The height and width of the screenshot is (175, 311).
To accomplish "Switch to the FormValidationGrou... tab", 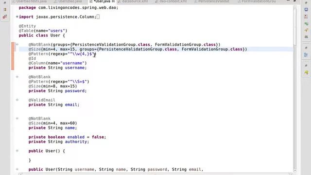I will [x=257, y=1].
